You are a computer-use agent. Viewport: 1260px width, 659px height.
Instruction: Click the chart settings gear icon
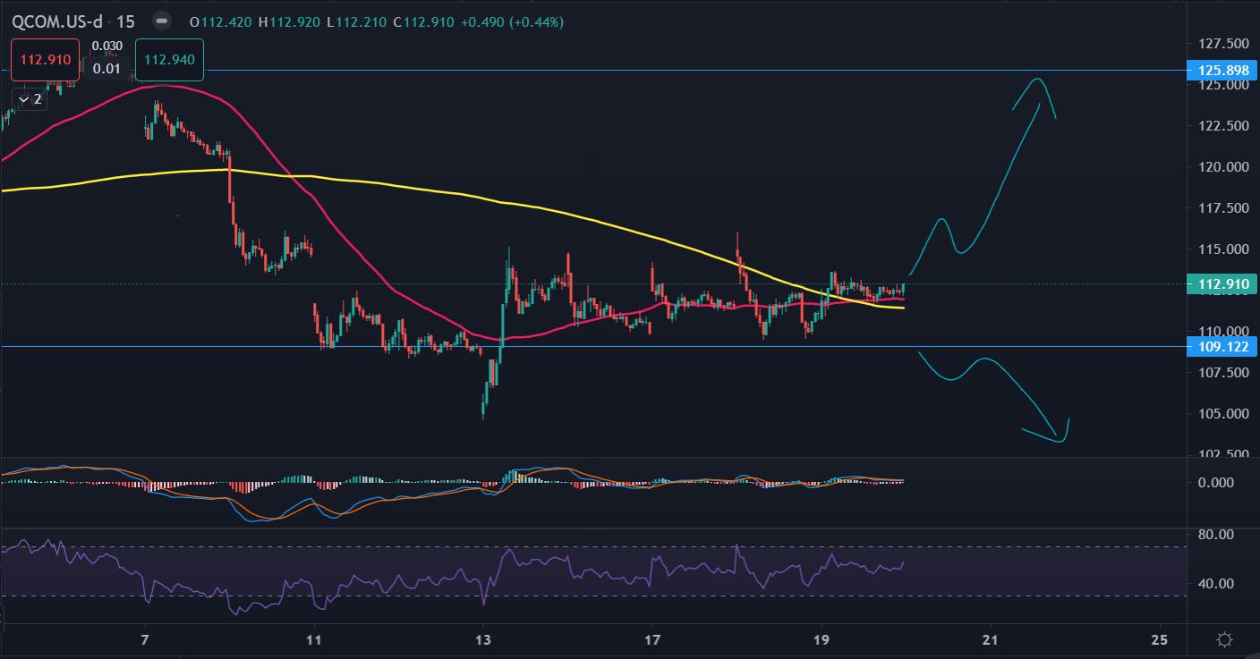1224,639
